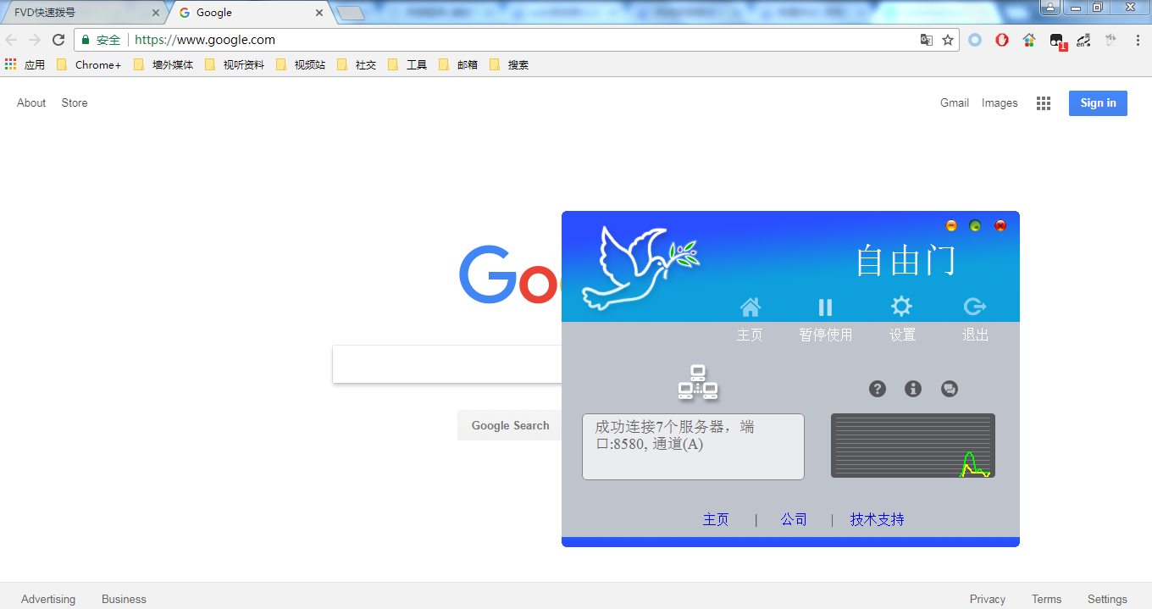Reload the current page

click(x=58, y=40)
